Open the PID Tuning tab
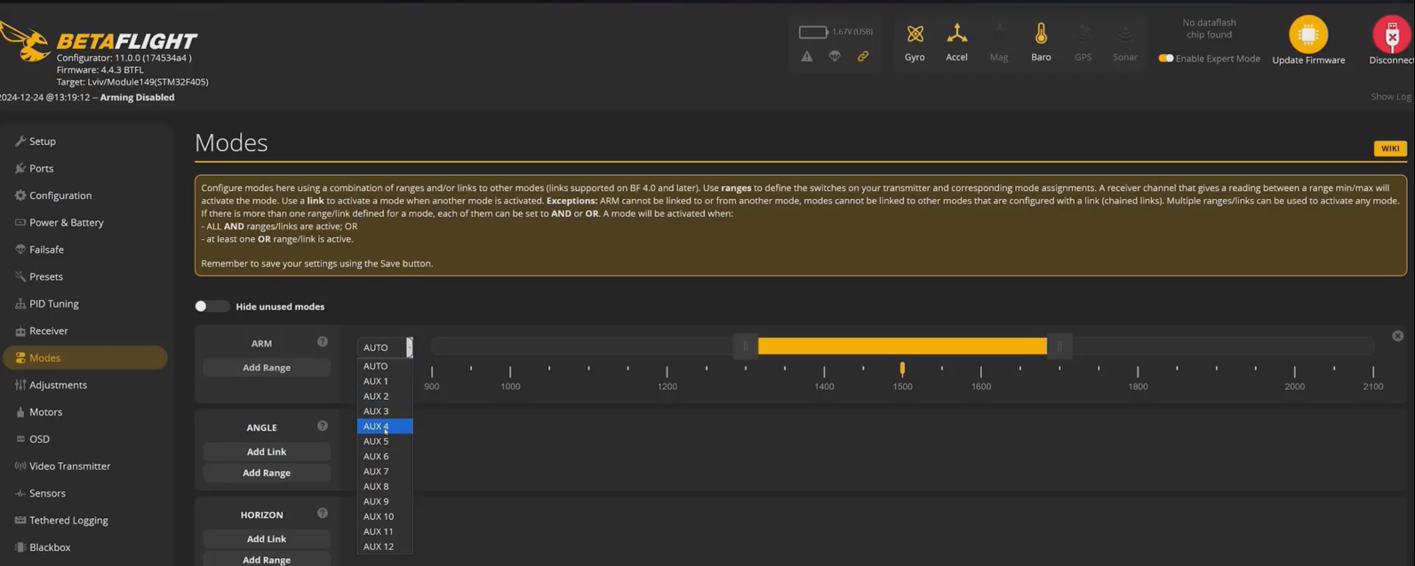Image resolution: width=1415 pixels, height=566 pixels. coord(54,304)
